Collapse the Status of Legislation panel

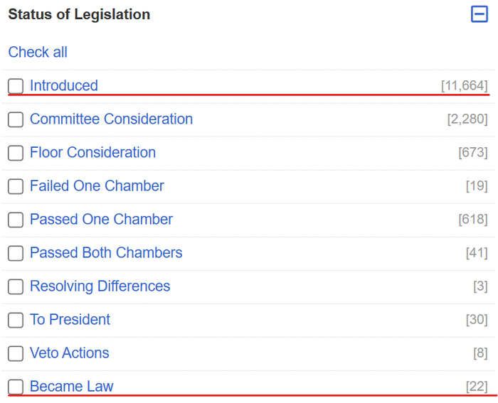tap(480, 14)
